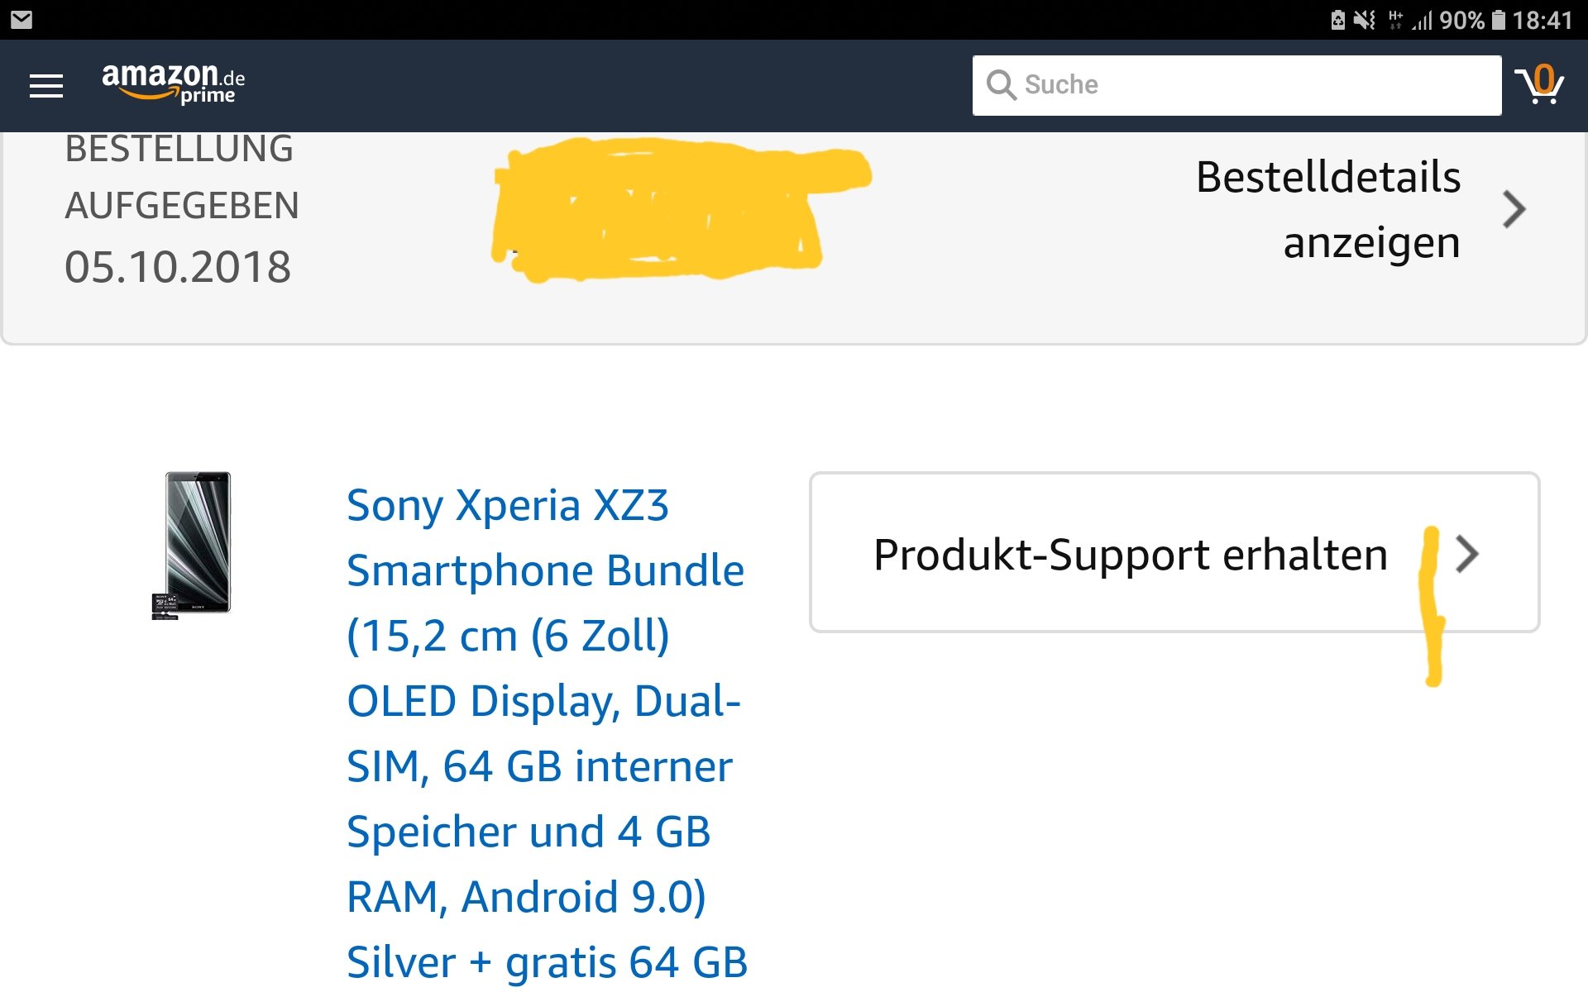The width and height of the screenshot is (1588, 992).
Task: Tap the H+ mobile data indicator
Action: point(1395,20)
